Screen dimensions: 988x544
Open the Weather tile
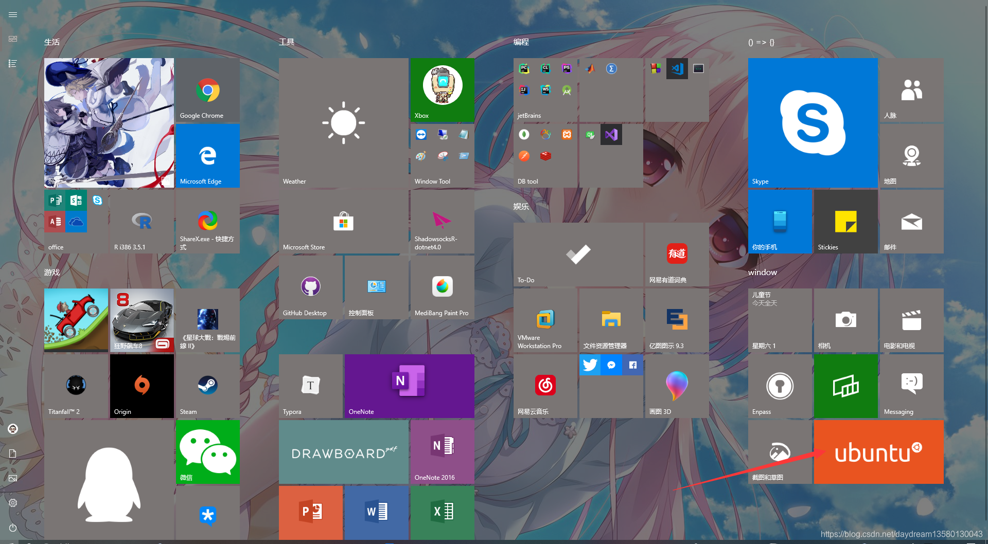(344, 123)
